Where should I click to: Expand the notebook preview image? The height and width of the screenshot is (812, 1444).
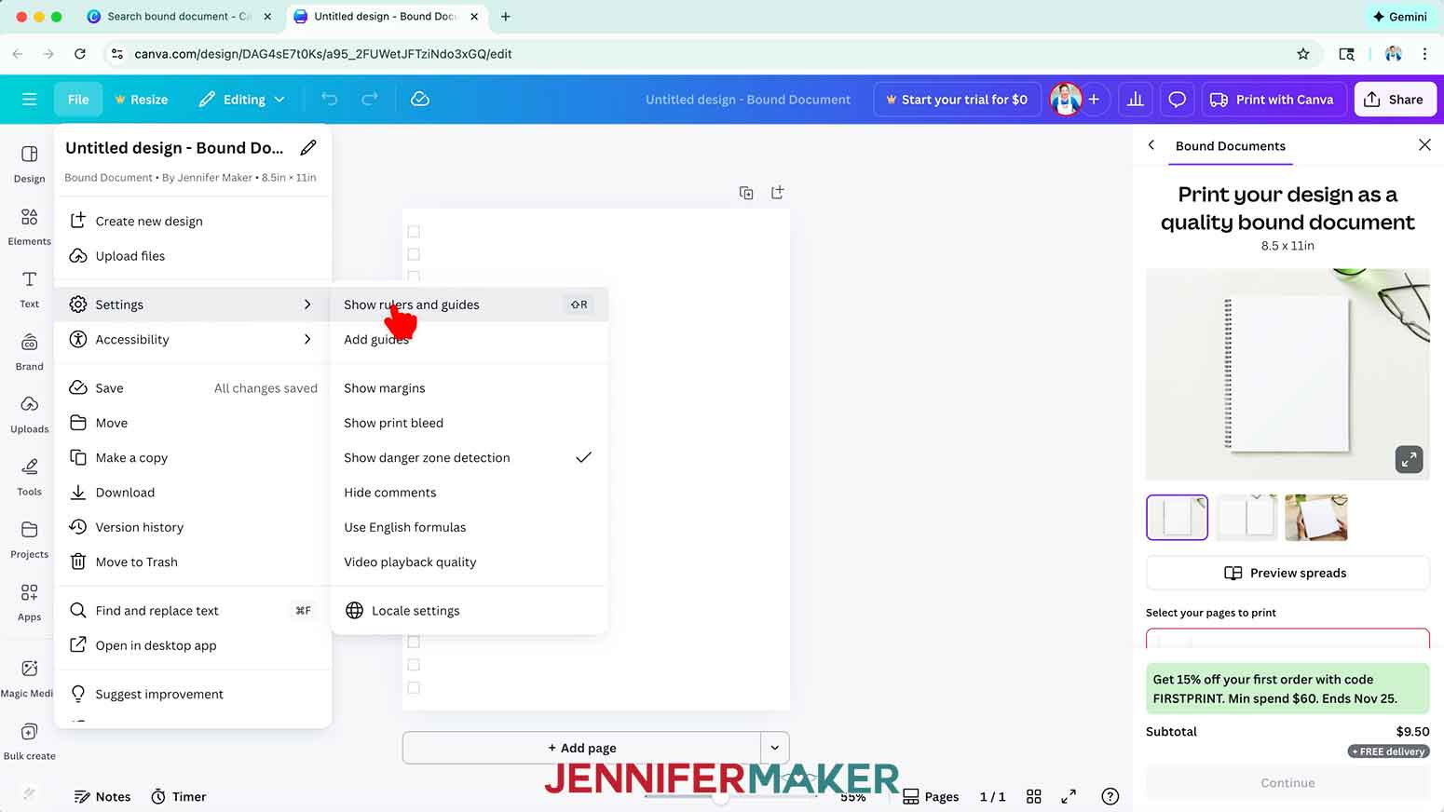point(1409,459)
